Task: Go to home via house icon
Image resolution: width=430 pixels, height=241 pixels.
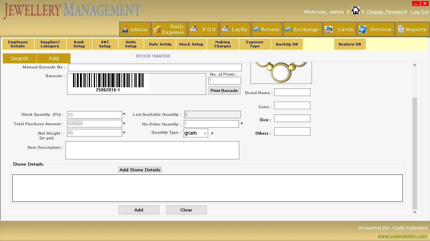Action: click(x=356, y=11)
